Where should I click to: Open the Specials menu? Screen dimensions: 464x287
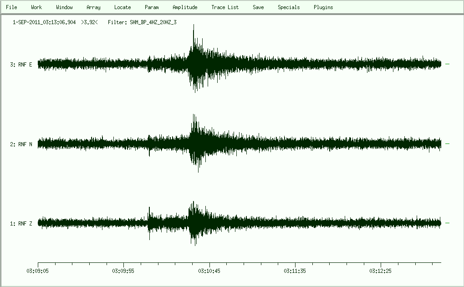pyautogui.click(x=289, y=7)
